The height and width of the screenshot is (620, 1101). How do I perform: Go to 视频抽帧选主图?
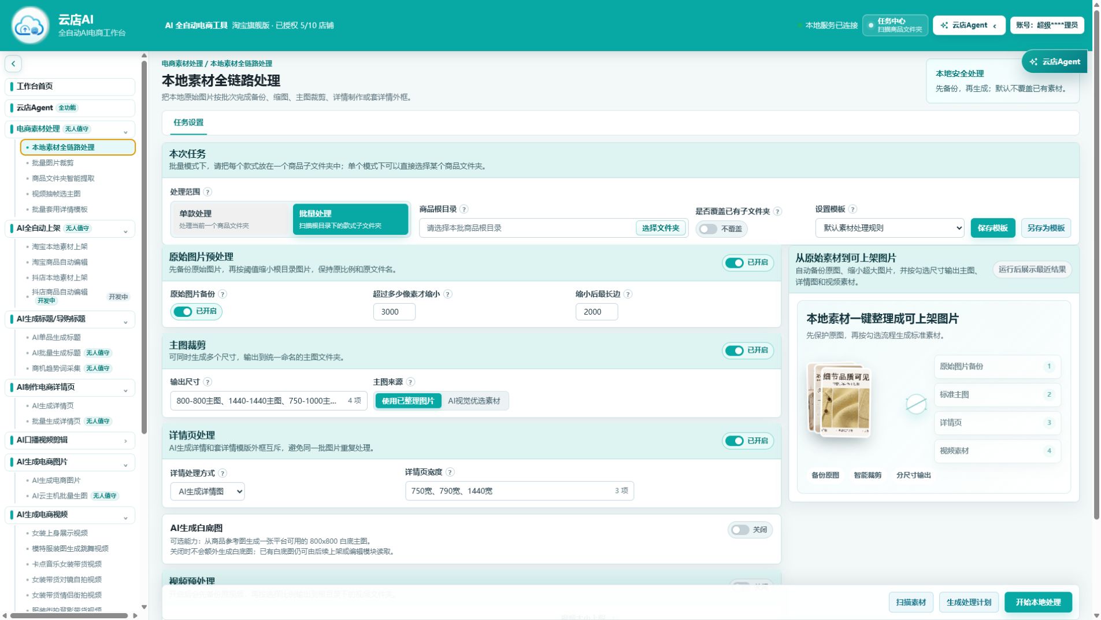point(56,194)
